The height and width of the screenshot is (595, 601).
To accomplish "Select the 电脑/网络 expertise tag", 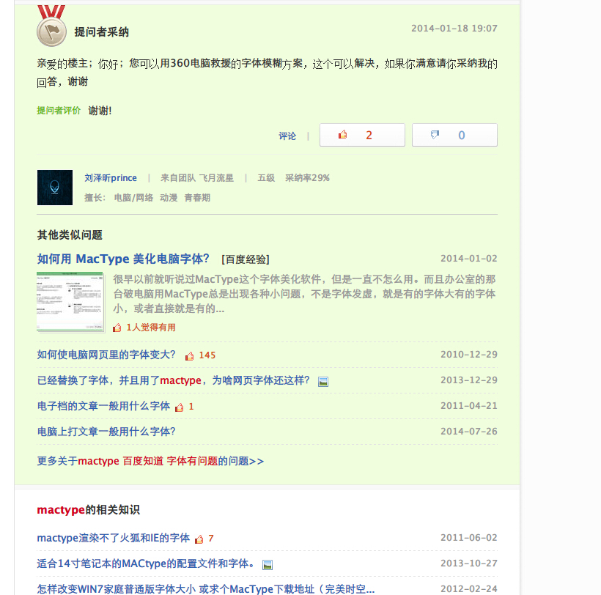I will tap(133, 198).
